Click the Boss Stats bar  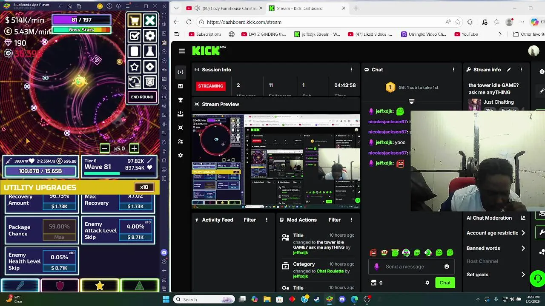point(81,30)
